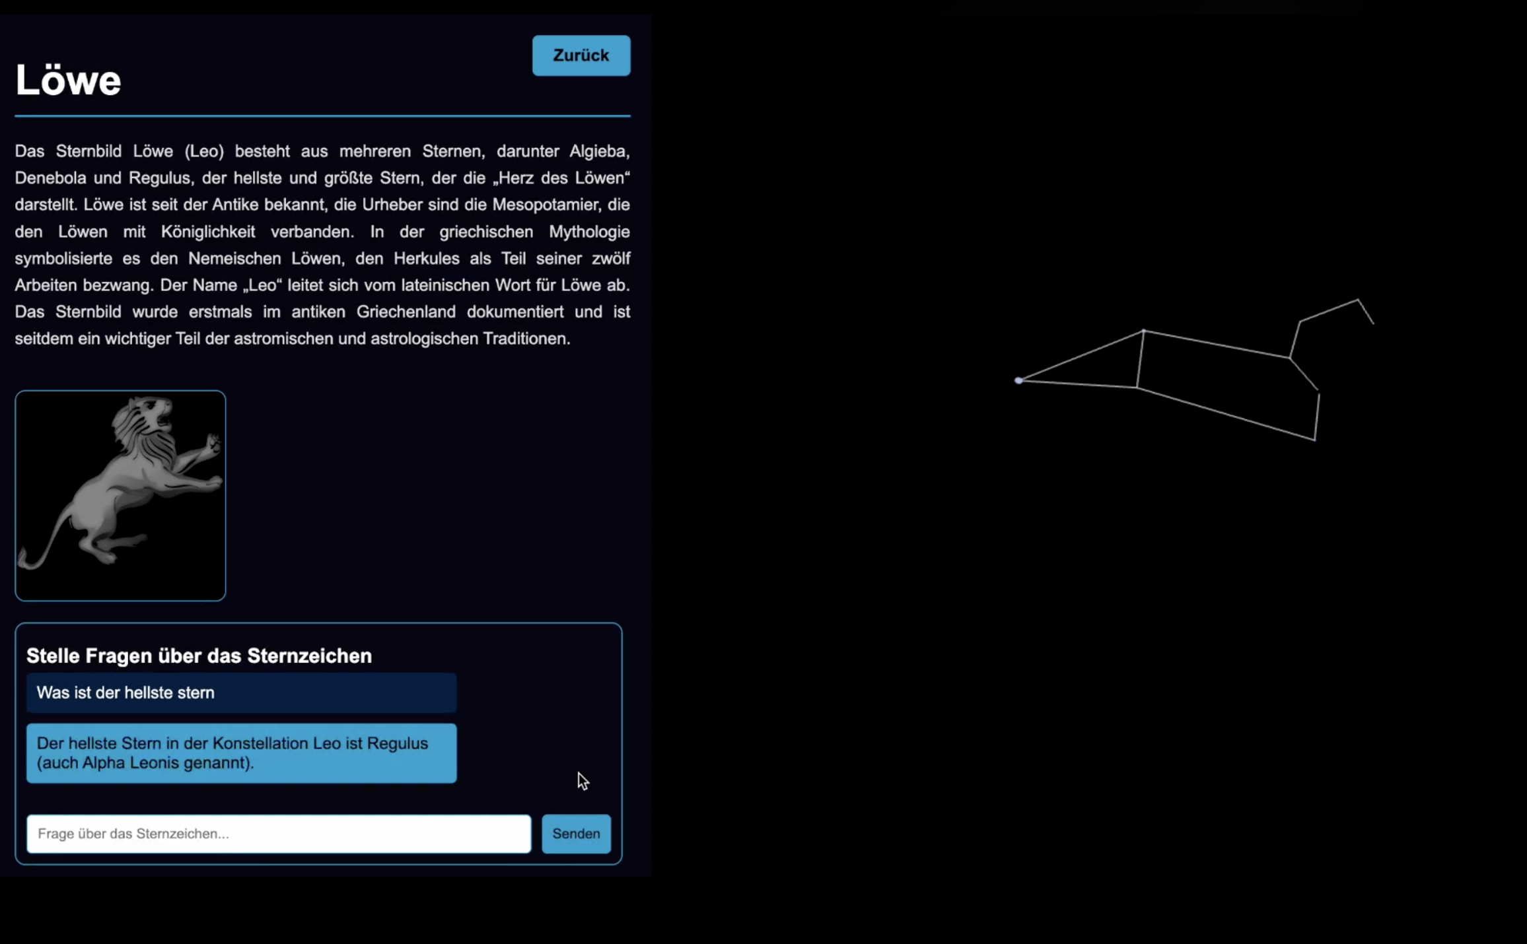Click the blue answer bubble about Regulus

[241, 753]
